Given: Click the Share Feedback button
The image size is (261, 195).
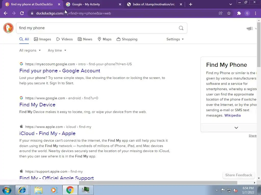Looking at the screenshot, I should point(239,175).
